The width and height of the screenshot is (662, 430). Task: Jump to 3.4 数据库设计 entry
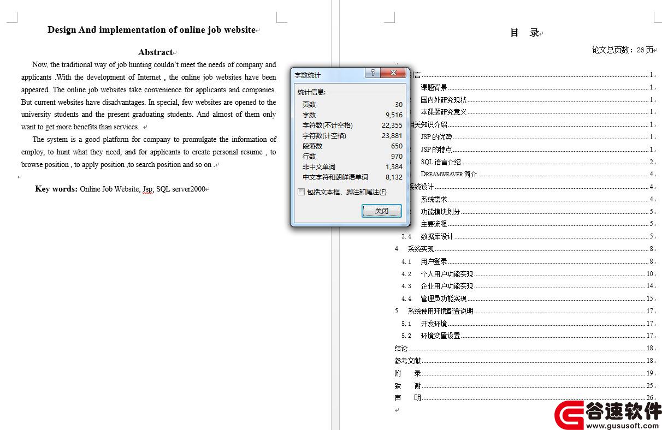[528, 236]
